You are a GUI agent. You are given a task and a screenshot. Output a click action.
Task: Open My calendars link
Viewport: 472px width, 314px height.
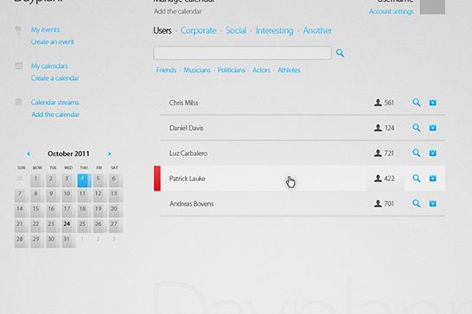point(49,66)
